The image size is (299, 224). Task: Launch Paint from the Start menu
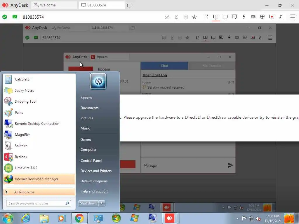pyautogui.click(x=39, y=112)
